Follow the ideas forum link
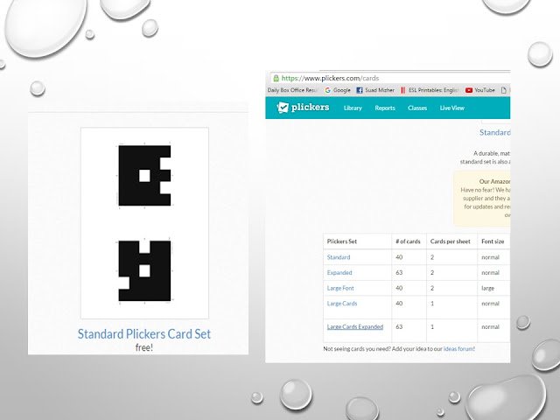 [458, 349]
